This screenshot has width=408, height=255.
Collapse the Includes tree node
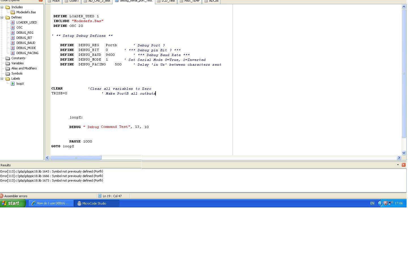point(2,7)
